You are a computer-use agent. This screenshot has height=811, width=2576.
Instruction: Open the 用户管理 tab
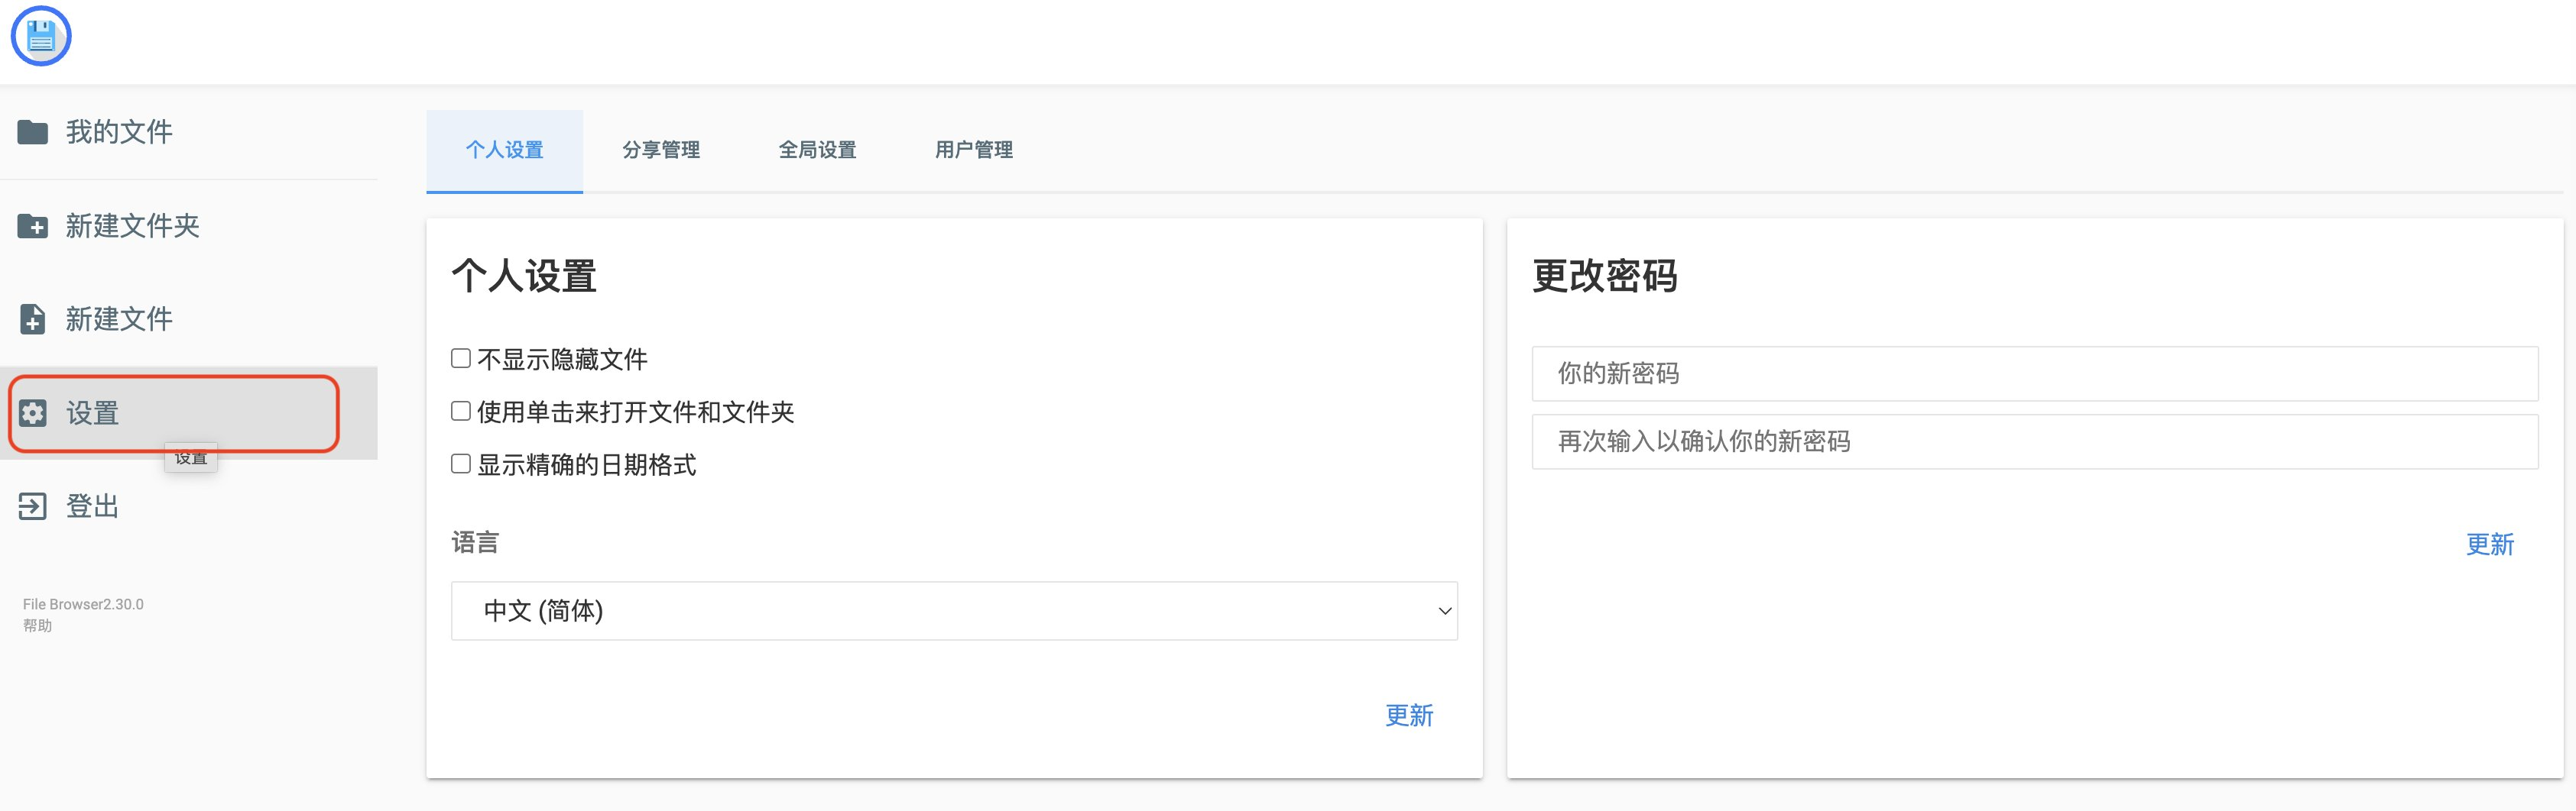[974, 150]
